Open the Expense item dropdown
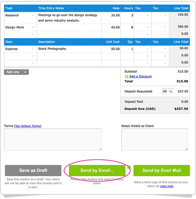196x199 pixels. 33,49
